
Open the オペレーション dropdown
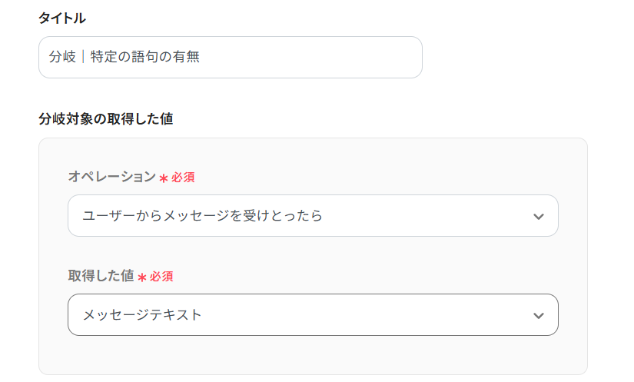click(x=313, y=216)
